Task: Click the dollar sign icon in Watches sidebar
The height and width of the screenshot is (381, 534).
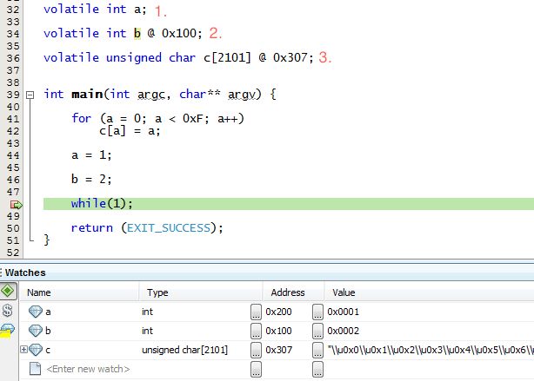Action: (8, 310)
